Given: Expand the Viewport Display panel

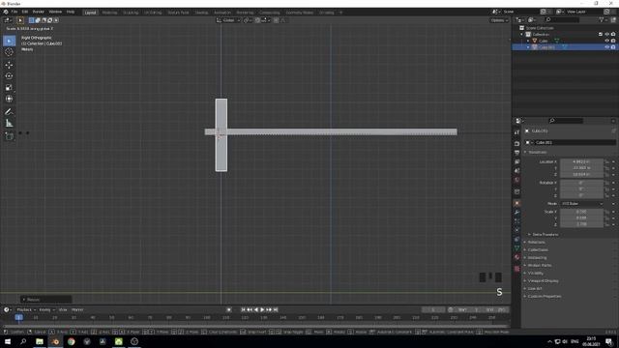Looking at the screenshot, I should tap(543, 281).
